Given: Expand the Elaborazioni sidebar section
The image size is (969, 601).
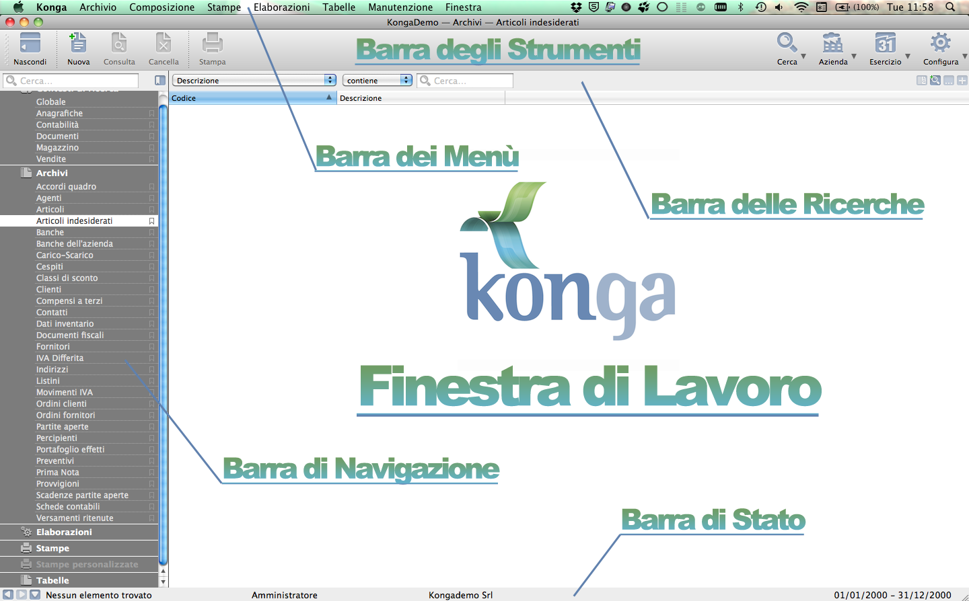Looking at the screenshot, I should pos(64,532).
